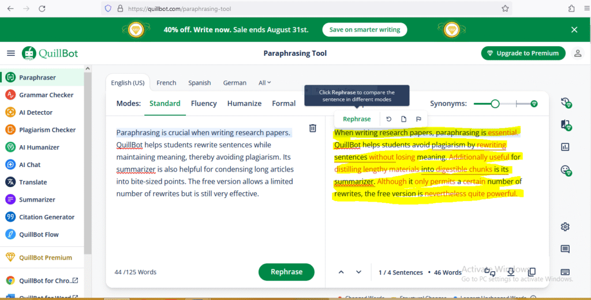Click the word 'nevertheless' in output
Viewport: 591px width, 300px height.
coord(445,193)
